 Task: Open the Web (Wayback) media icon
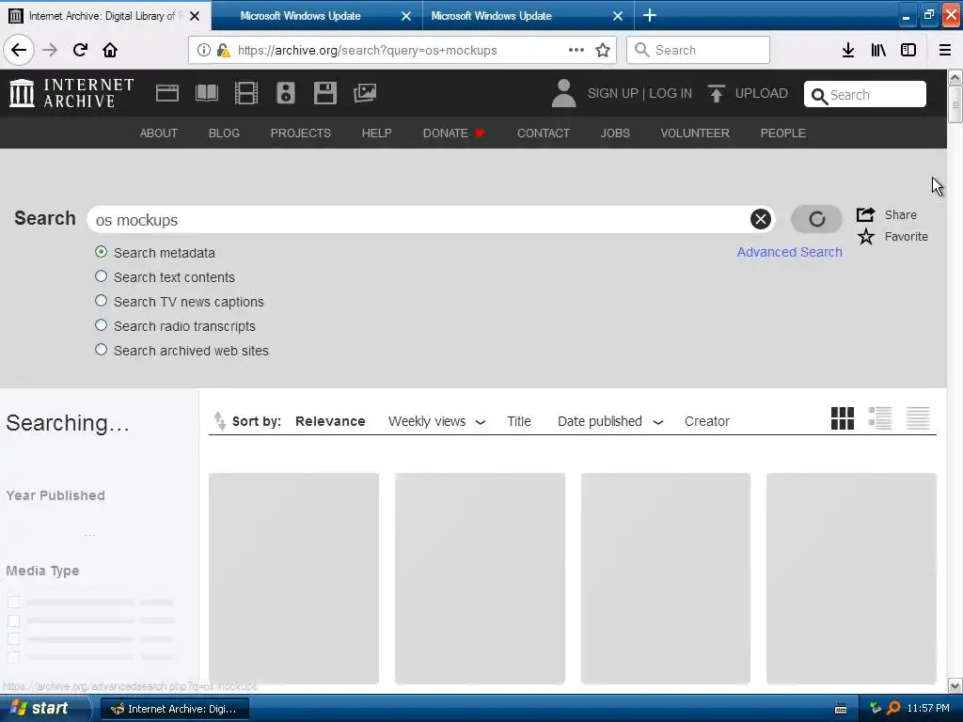tap(167, 93)
